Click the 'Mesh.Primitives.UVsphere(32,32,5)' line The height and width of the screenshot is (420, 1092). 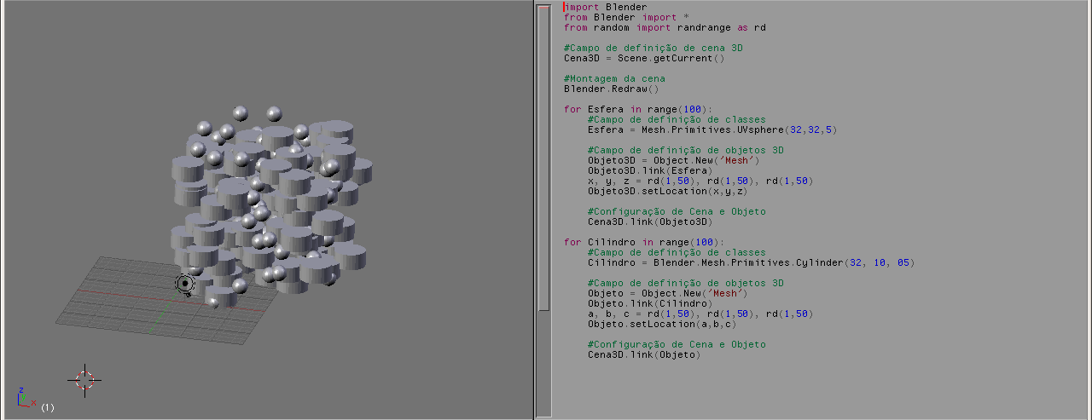(x=712, y=129)
